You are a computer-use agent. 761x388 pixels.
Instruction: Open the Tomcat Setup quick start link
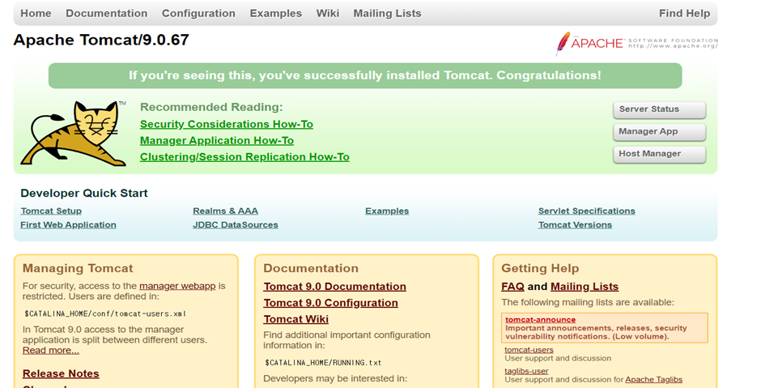(x=51, y=211)
